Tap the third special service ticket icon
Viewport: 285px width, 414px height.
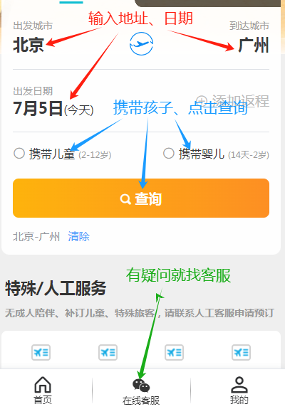tap(175, 353)
